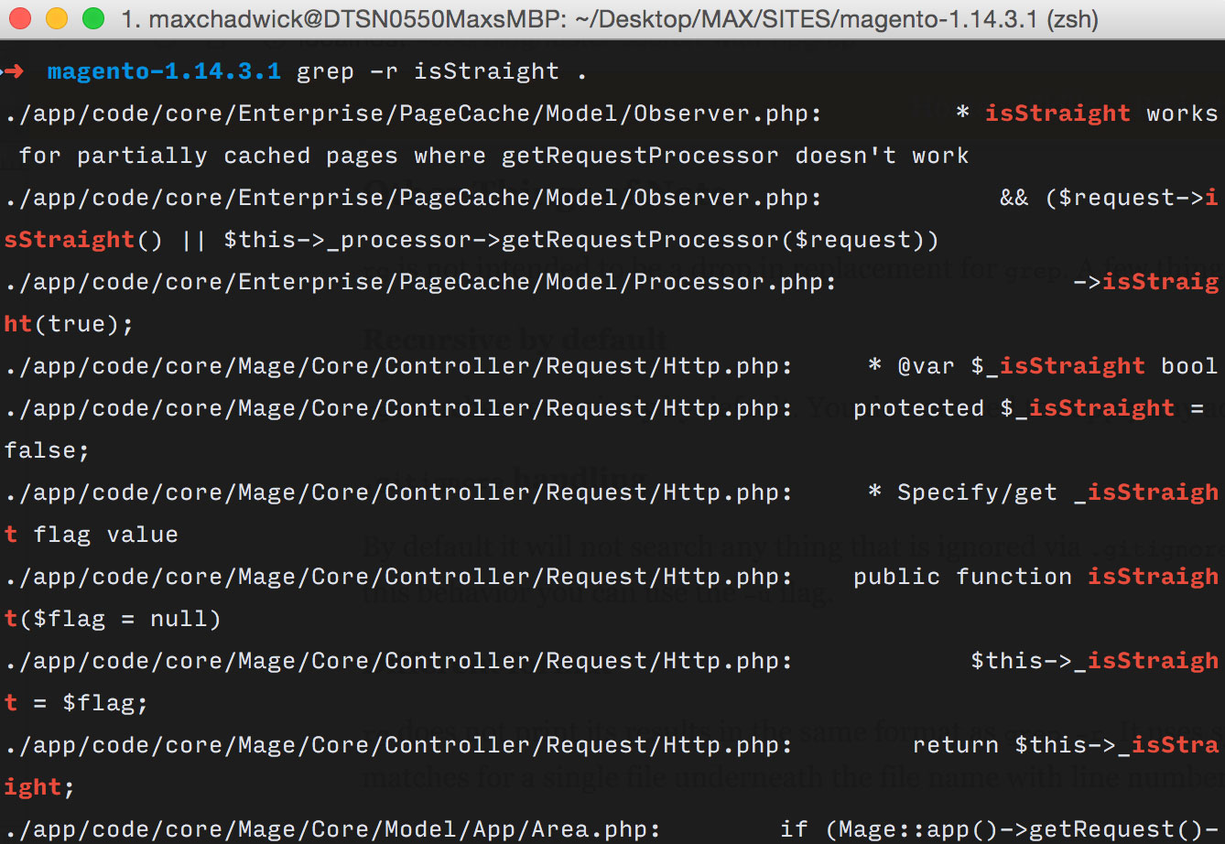Image resolution: width=1225 pixels, height=844 pixels.
Task: Click the 't = $flag;' line
Action: [76, 703]
